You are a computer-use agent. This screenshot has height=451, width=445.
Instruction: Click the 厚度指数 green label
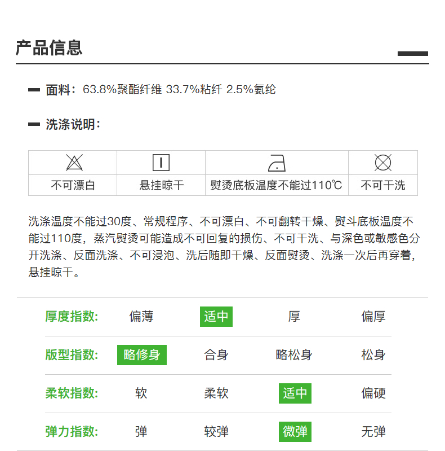click(72, 317)
